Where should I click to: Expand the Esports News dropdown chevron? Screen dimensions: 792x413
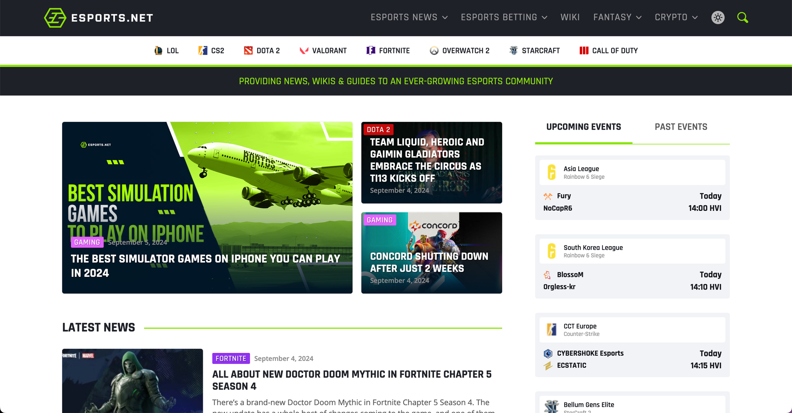click(445, 18)
